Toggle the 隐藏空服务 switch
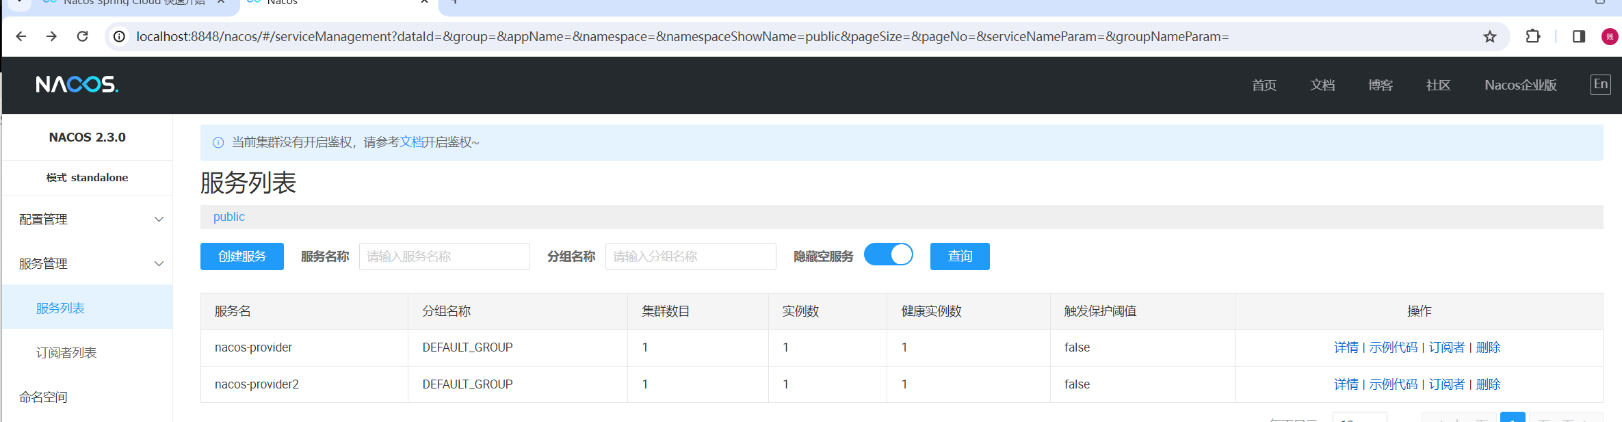Viewport: 1622px width, 422px height. pyautogui.click(x=889, y=254)
